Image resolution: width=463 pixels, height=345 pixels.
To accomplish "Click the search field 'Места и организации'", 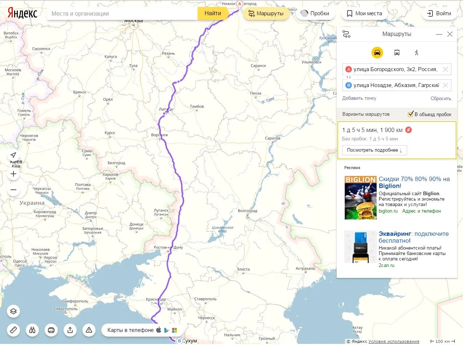I will (x=122, y=13).
